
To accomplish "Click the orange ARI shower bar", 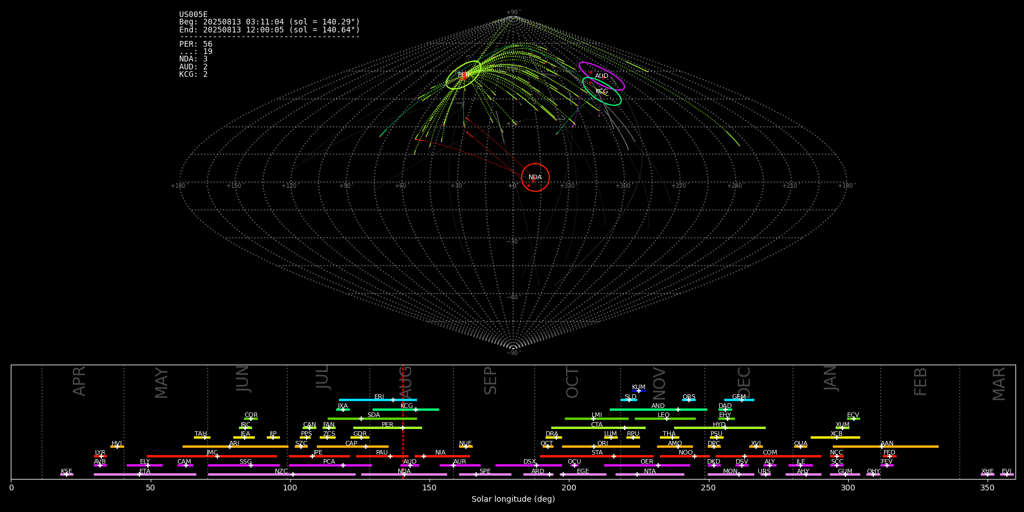I will 236,447.
